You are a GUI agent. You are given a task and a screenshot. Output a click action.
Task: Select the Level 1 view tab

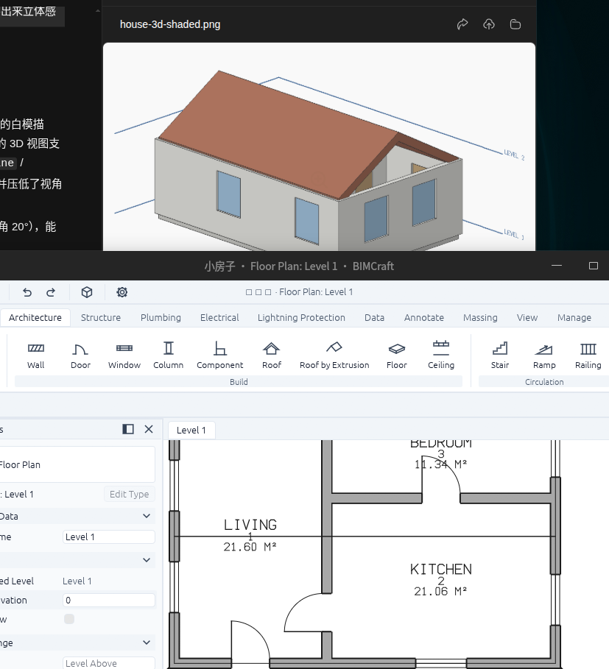(191, 430)
